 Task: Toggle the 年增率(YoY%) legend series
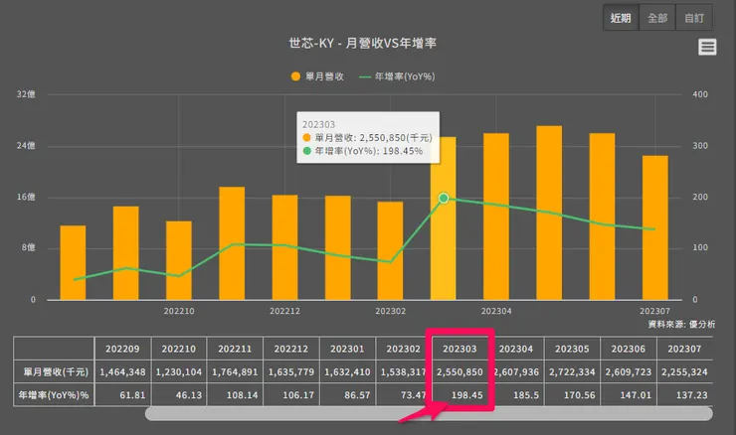point(397,76)
